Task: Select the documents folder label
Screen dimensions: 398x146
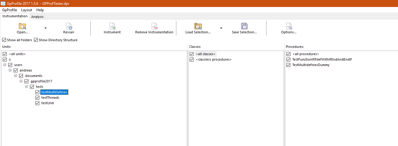Action: 34,76
